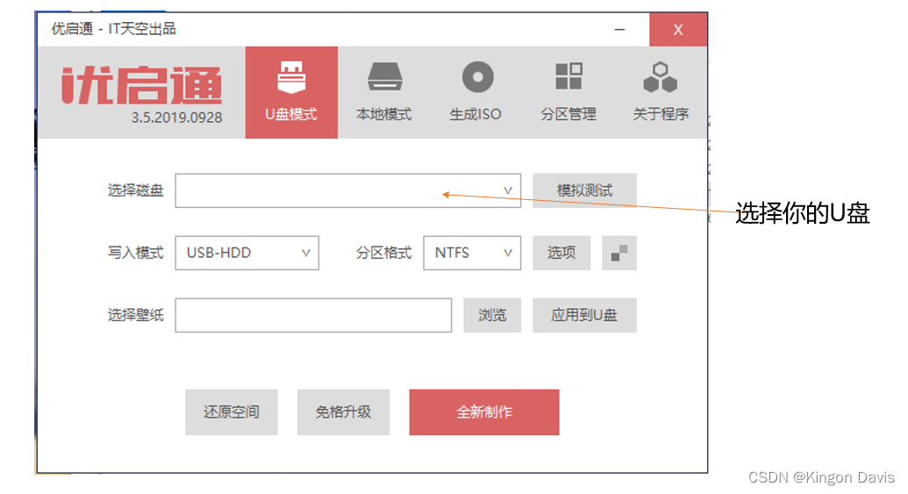The image size is (908, 494).
Task: Click the 选项 button
Action: point(561,253)
